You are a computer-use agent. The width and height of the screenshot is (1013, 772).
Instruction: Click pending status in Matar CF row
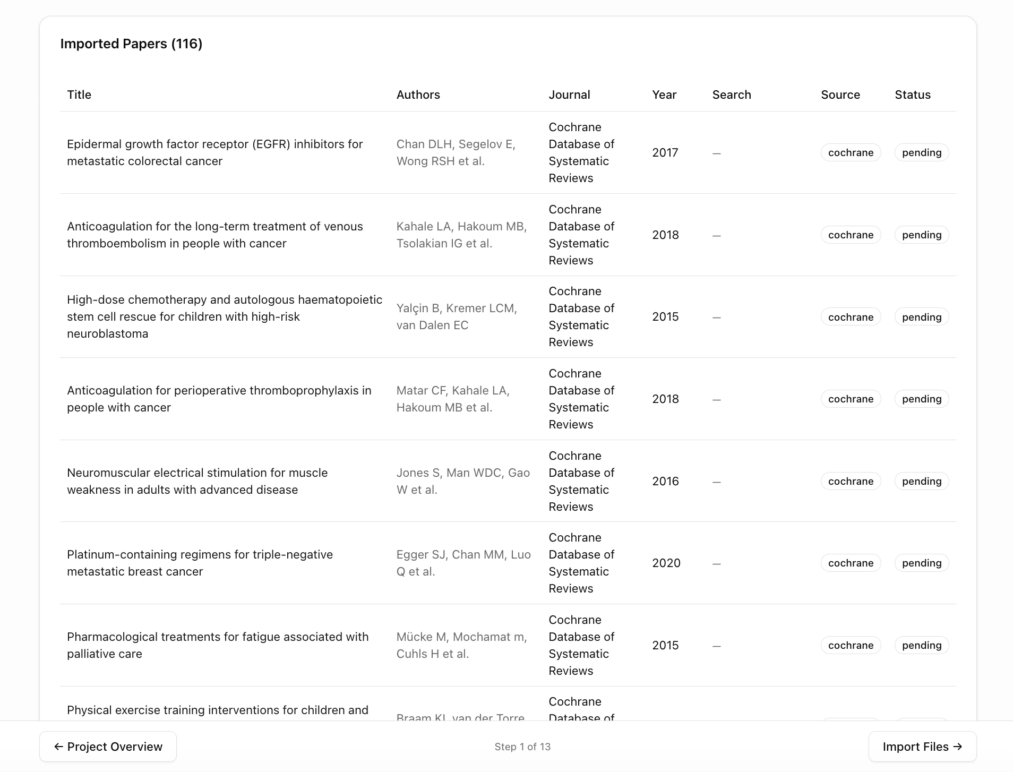click(x=922, y=399)
